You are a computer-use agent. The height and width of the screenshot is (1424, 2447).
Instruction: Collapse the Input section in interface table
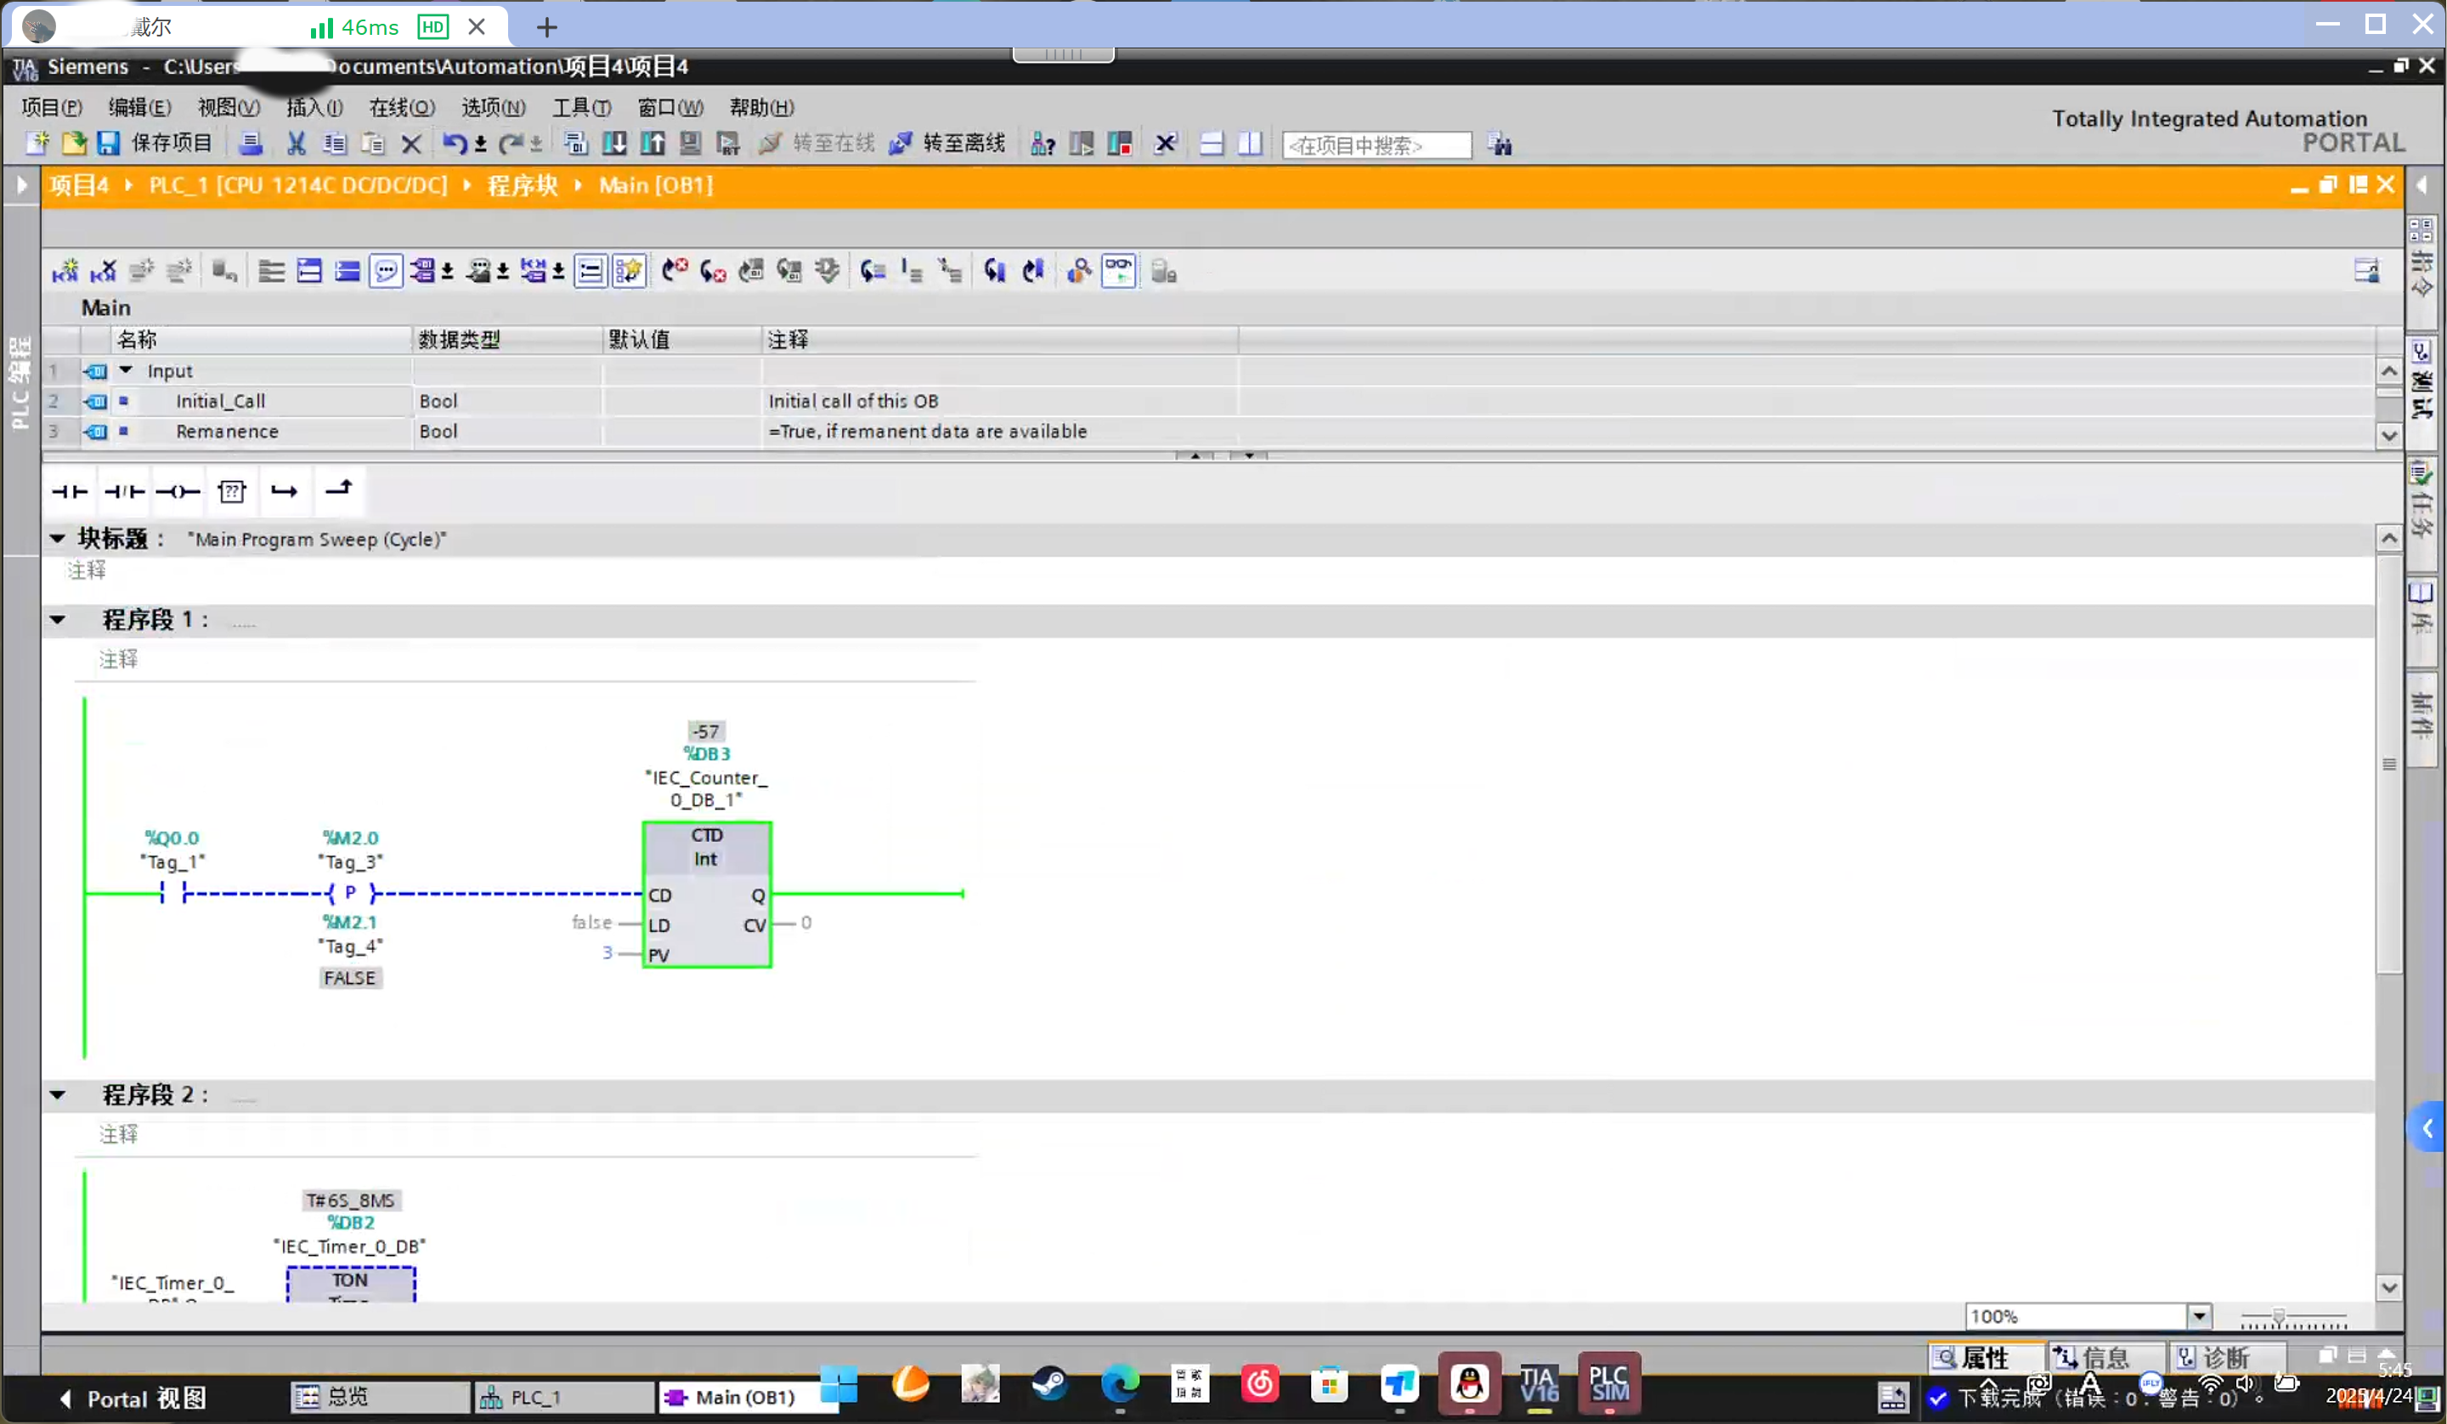point(127,370)
